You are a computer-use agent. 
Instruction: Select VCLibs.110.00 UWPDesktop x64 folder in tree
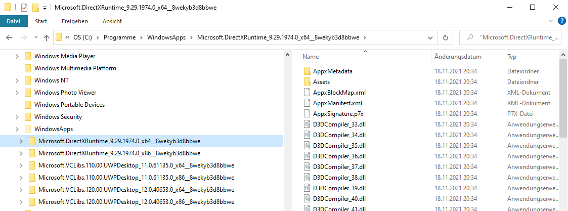136,165
